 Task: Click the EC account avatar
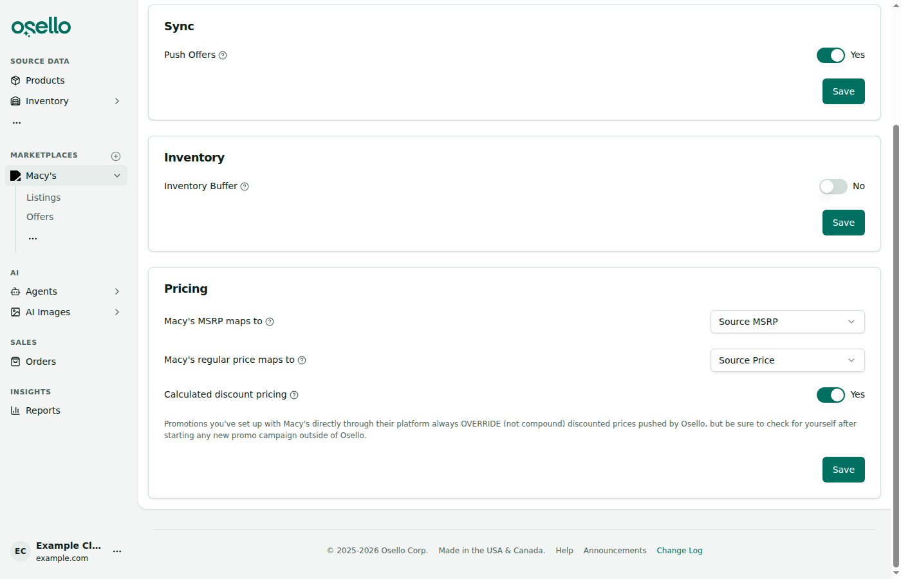[x=21, y=551]
